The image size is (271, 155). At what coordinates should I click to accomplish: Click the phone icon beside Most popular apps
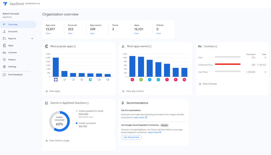[46, 46]
